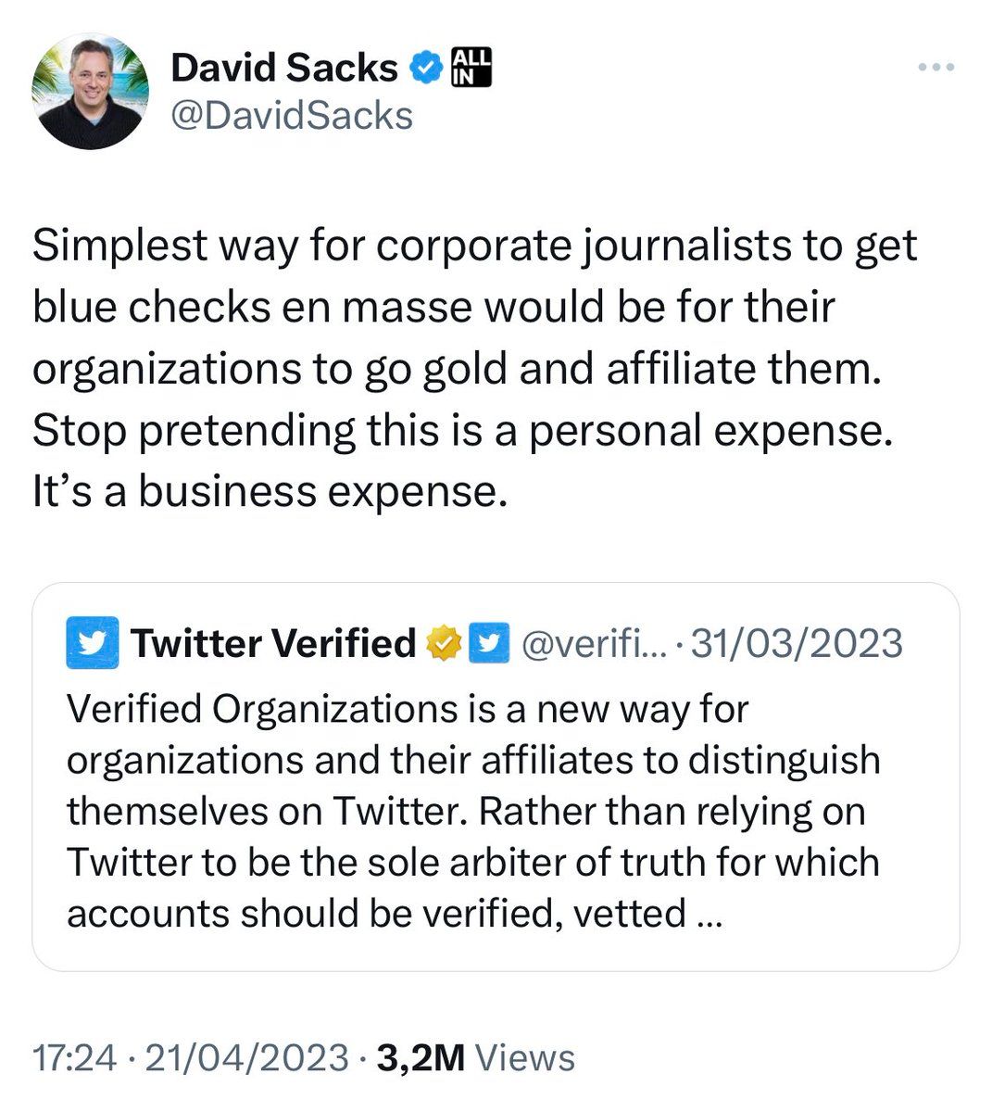Click the ALL IN affiliation badge

click(x=472, y=68)
